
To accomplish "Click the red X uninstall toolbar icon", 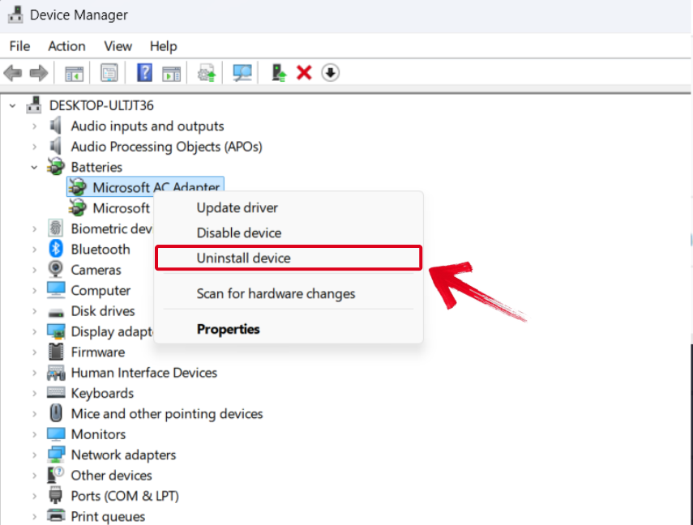I will (303, 73).
